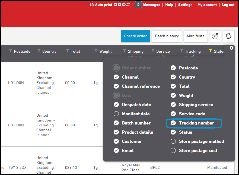Image resolution: width=239 pixels, height=175 pixels.
Task: Open the Batch history button
Action: pos(167,36)
